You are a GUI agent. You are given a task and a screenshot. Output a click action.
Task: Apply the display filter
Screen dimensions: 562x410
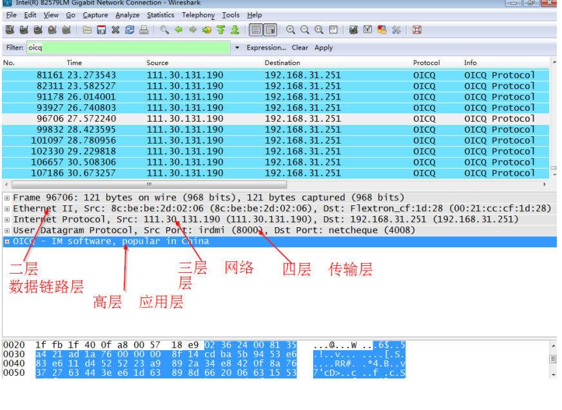(324, 48)
